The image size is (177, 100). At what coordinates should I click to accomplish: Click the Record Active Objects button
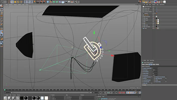click(x=120, y=93)
